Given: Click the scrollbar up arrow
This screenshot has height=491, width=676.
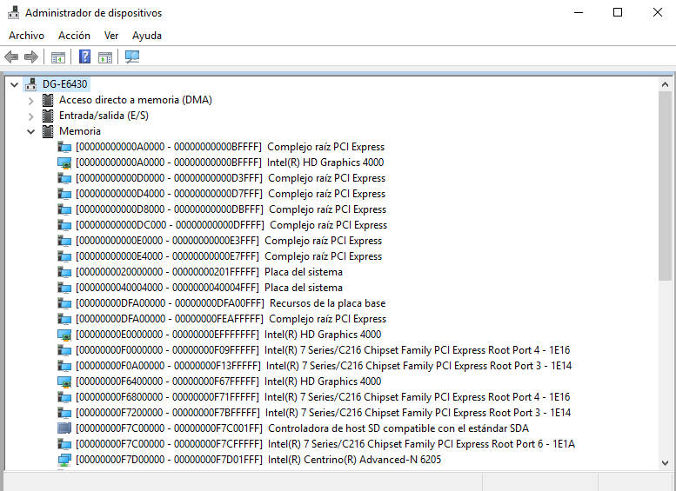Looking at the screenshot, I should [665, 84].
